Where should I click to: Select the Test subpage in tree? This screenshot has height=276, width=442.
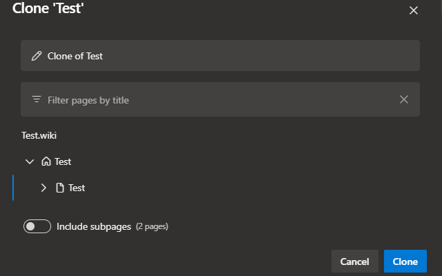77,188
